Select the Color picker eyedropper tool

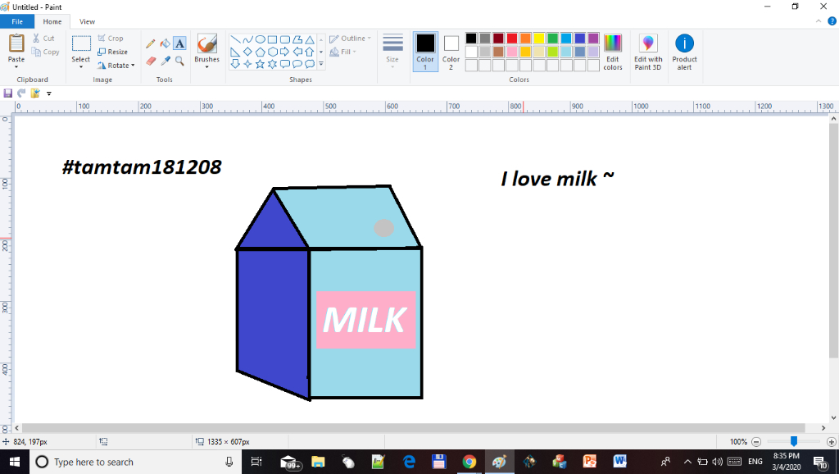point(166,61)
